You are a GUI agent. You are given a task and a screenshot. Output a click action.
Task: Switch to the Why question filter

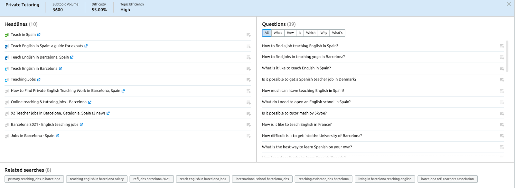pyautogui.click(x=323, y=33)
